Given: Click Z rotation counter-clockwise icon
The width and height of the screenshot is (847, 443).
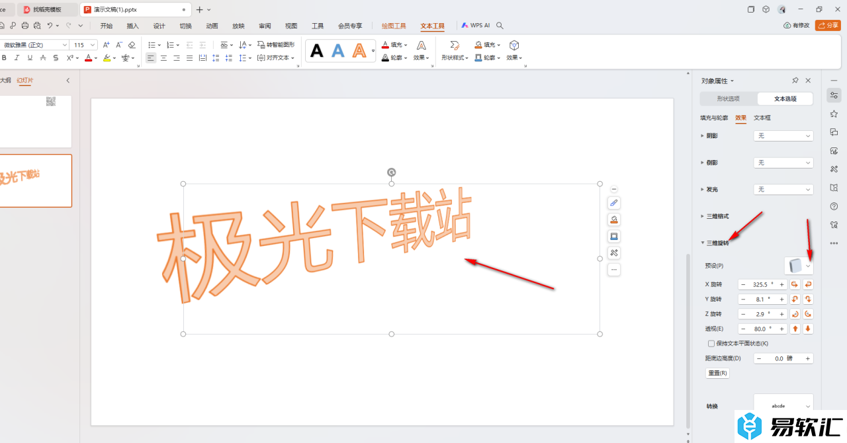Looking at the screenshot, I should 808,313.
